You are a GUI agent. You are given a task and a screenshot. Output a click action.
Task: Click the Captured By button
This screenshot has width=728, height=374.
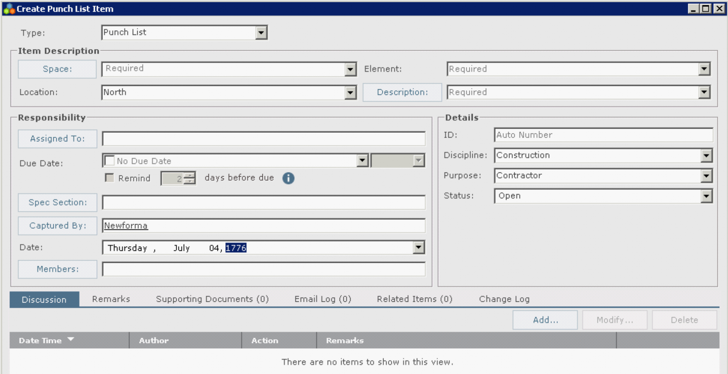[57, 226]
